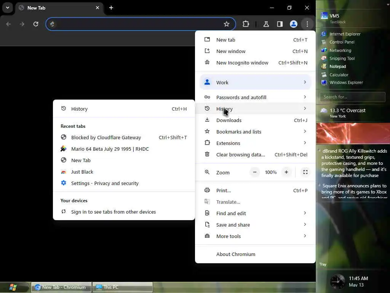Open the Square Enix news headline
The width and height of the screenshot is (390, 293).
pos(354,191)
